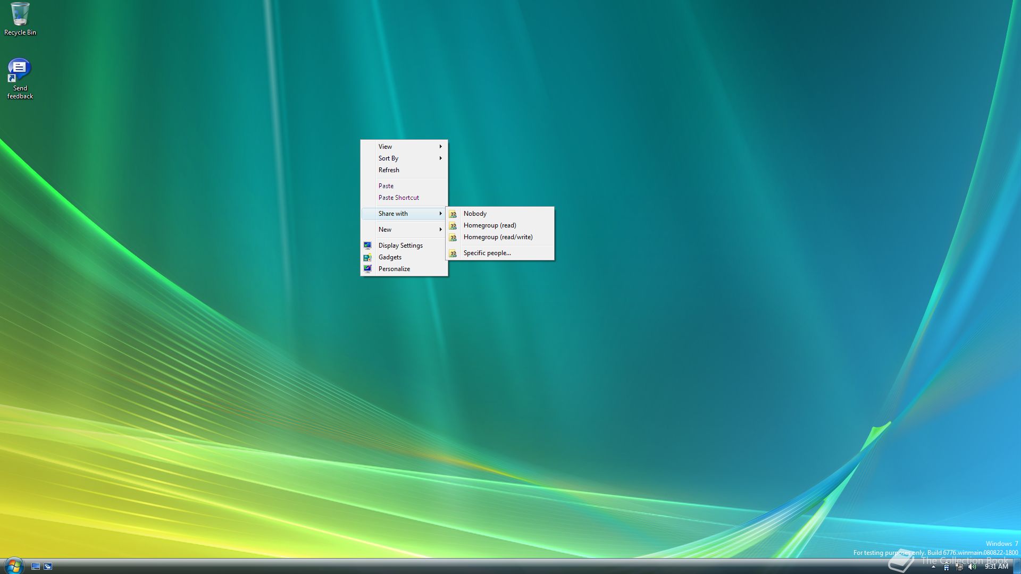The image size is (1021, 574).
Task: Open the Sort By submenu
Action: 404,158
